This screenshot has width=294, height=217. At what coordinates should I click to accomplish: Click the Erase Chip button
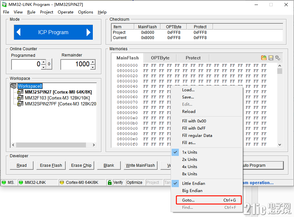[x=81, y=165]
